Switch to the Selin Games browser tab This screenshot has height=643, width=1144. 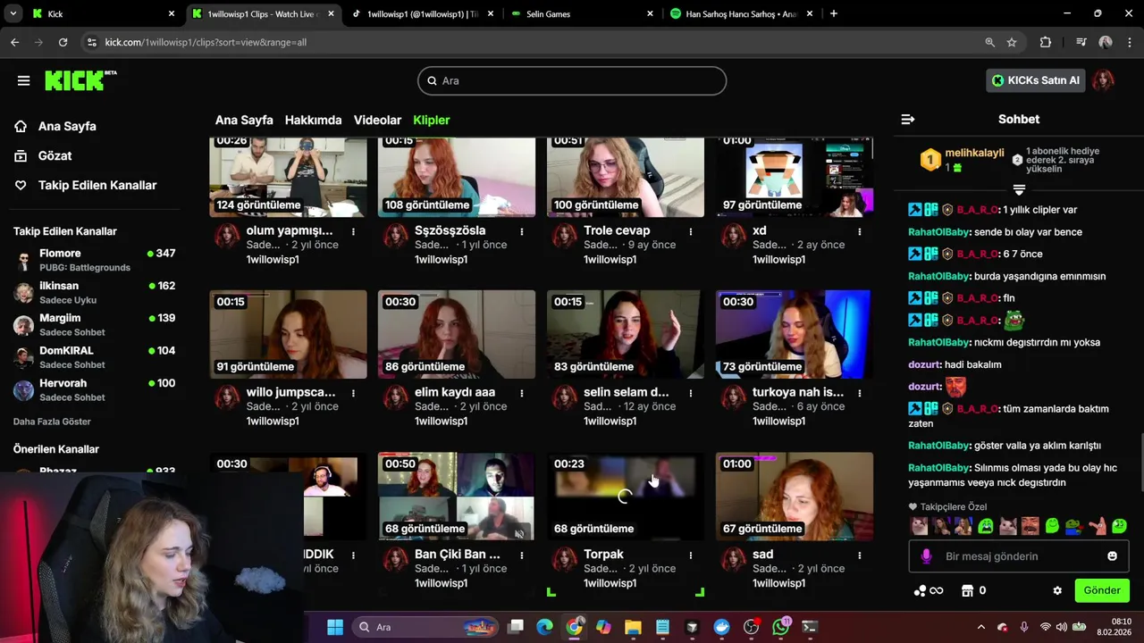click(x=580, y=13)
